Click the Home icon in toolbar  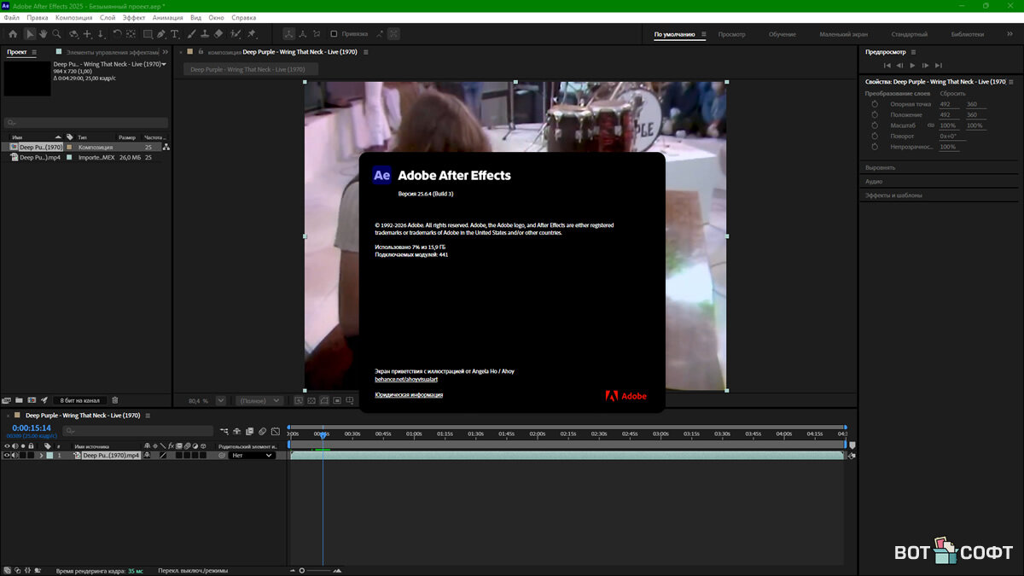tap(12, 34)
